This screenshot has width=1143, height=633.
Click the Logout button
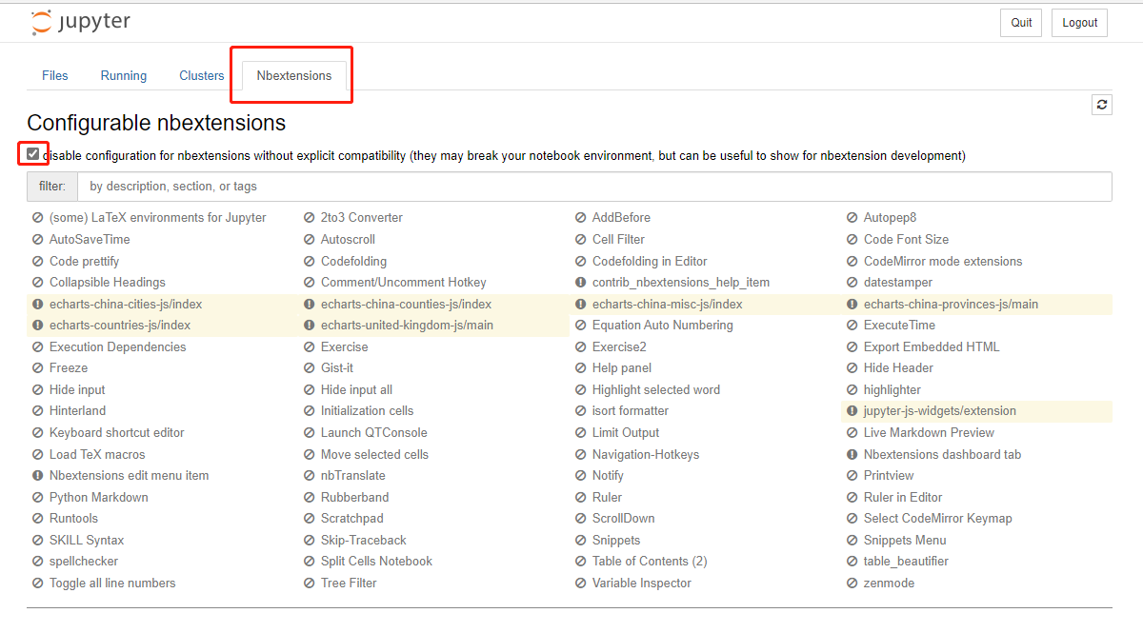point(1080,23)
